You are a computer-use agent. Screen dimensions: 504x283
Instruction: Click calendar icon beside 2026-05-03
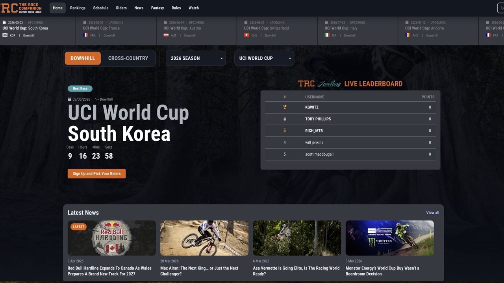4,22
